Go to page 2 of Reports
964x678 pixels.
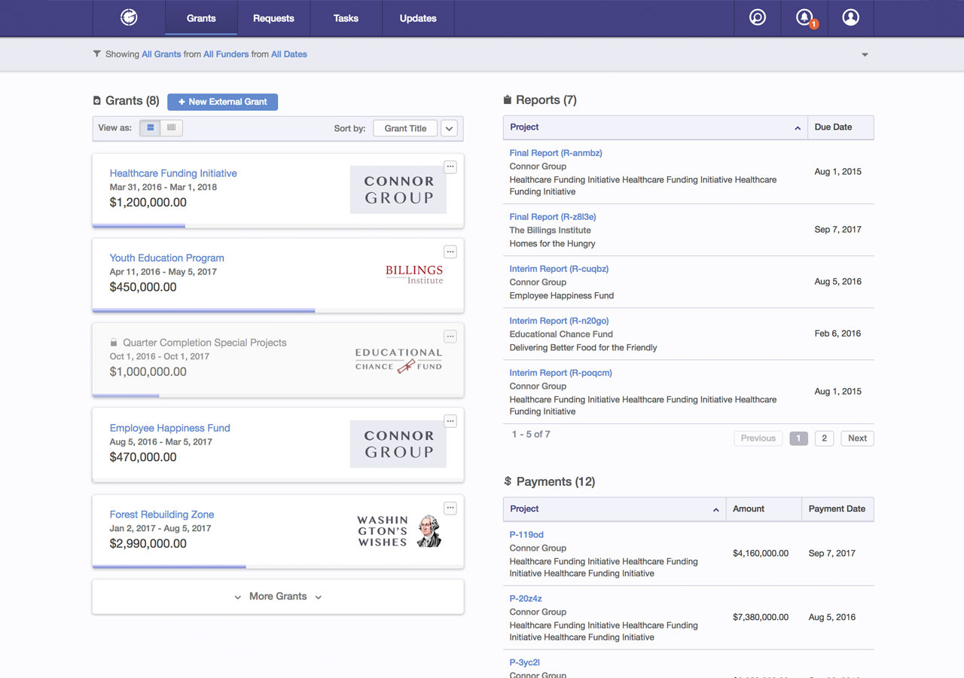[x=824, y=438]
